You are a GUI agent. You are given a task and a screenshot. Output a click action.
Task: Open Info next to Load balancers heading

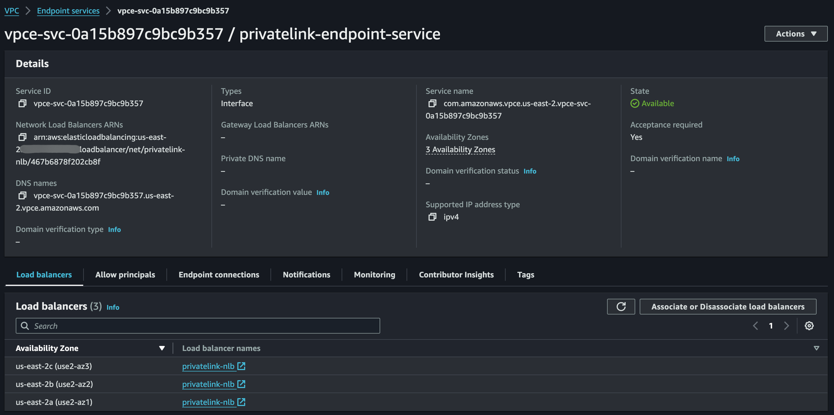coord(113,307)
